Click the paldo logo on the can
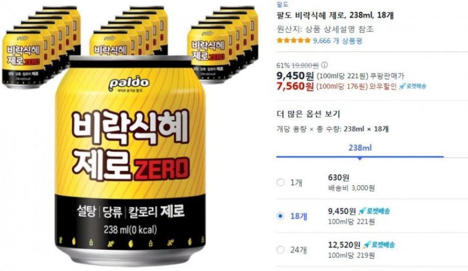 (x=129, y=83)
